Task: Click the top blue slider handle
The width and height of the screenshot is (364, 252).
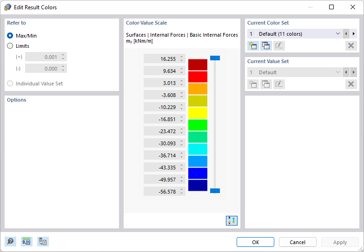Action: pos(215,58)
